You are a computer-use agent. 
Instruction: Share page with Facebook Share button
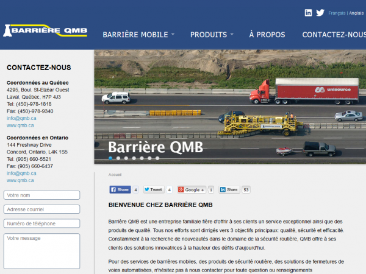pyautogui.click(x=120, y=189)
